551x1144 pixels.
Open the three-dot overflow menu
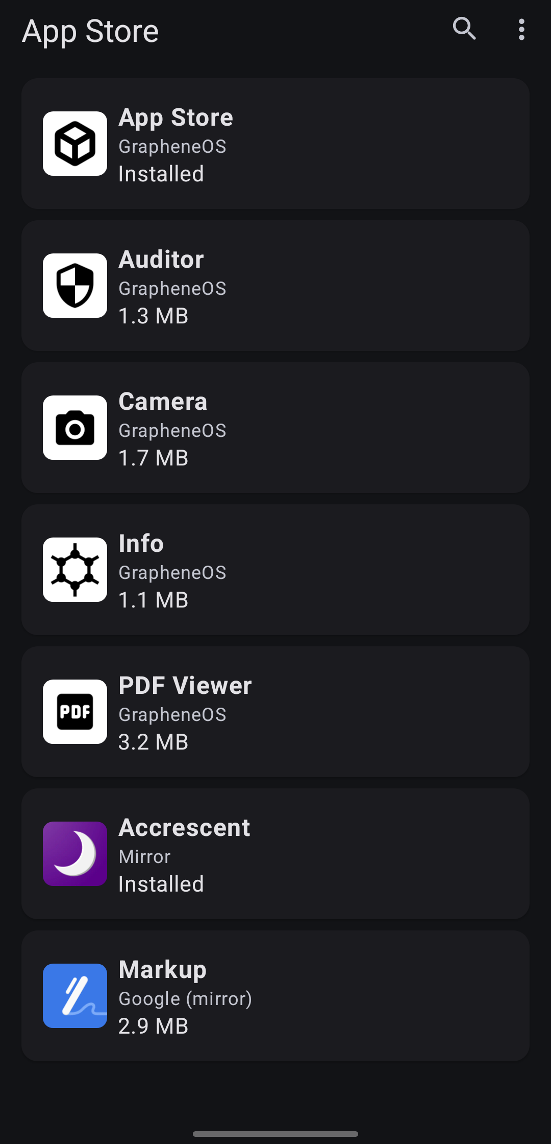point(521,30)
